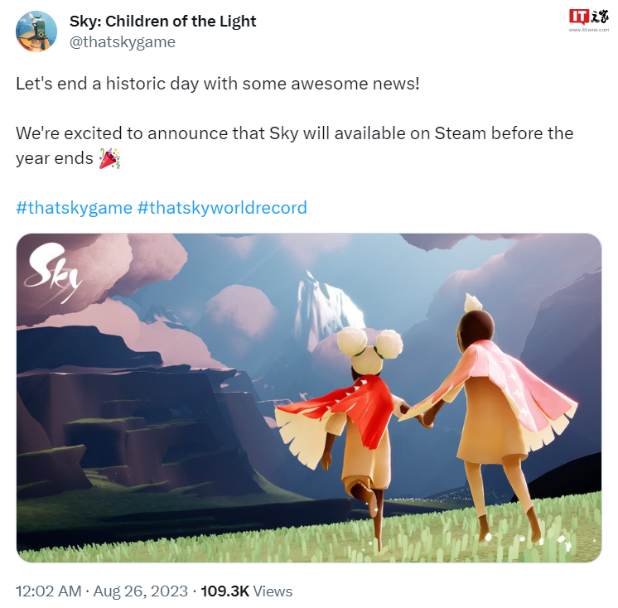Click the www.ithome.com watermark text
This screenshot has height=608, width=618.
click(589, 30)
